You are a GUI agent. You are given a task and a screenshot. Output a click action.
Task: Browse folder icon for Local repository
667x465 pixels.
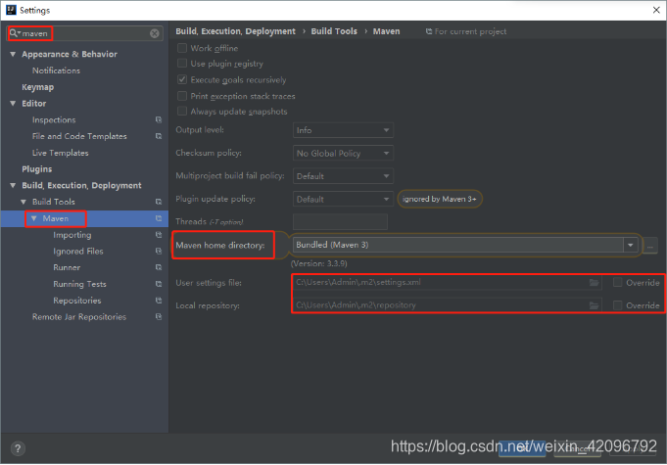pyautogui.click(x=594, y=305)
